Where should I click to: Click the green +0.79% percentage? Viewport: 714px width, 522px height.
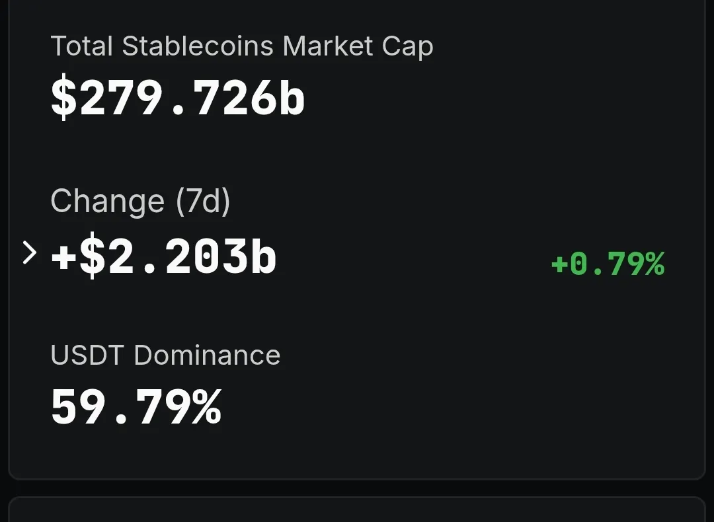click(608, 264)
